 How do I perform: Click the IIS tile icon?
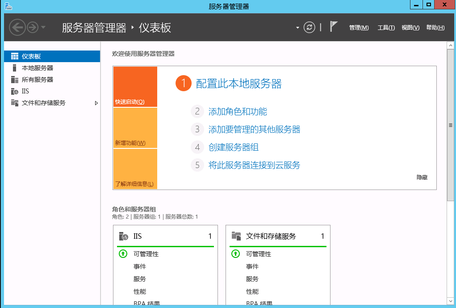(123, 236)
